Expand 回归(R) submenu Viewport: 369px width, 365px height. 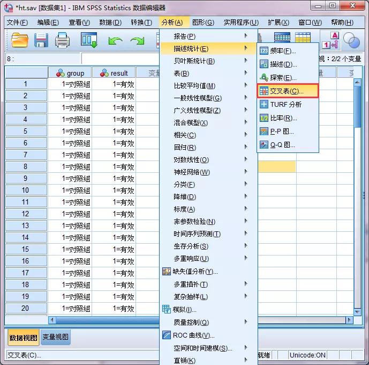coord(208,148)
